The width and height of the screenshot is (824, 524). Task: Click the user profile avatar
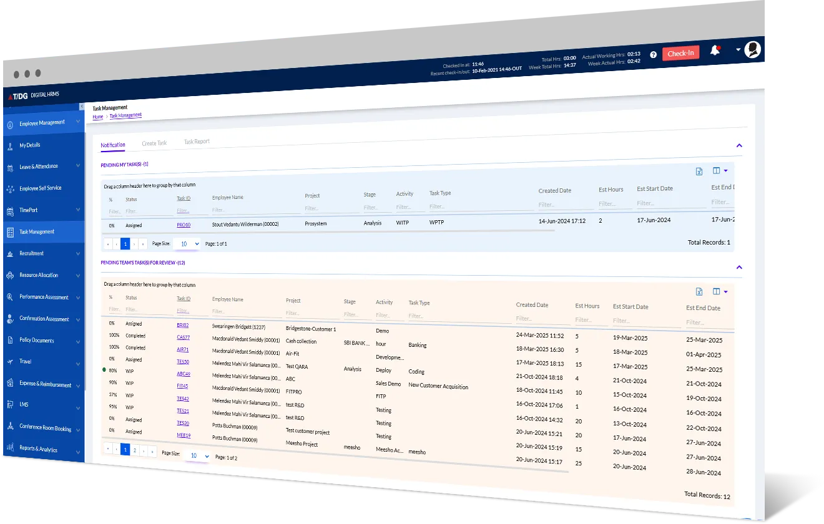[x=753, y=49]
